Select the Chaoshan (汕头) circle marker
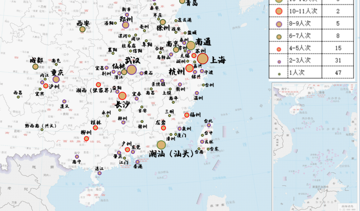 (161, 145)
